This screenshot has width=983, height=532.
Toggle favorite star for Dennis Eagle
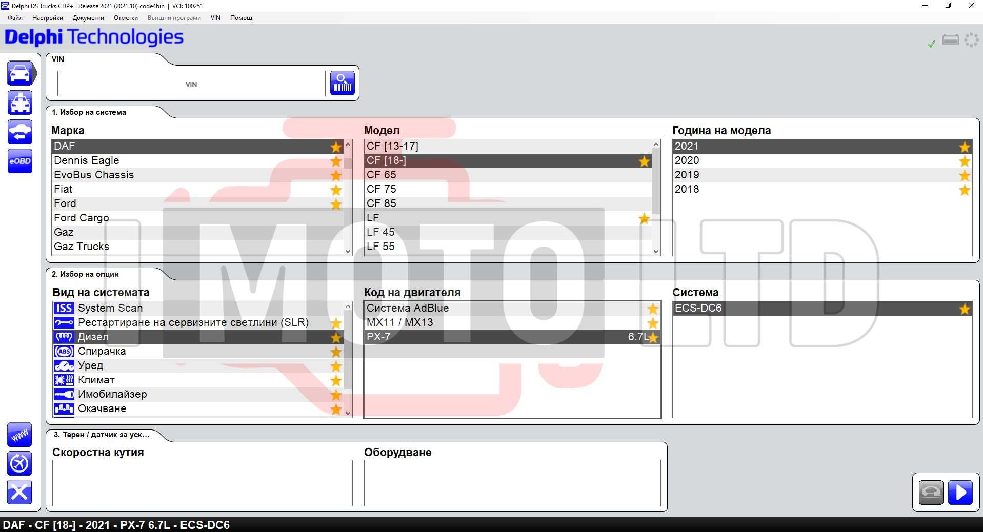(x=336, y=161)
